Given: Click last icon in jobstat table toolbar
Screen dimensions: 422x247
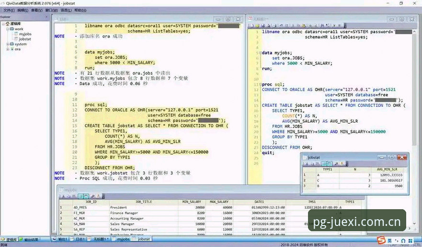Looking at the screenshot, I should click(342, 164).
